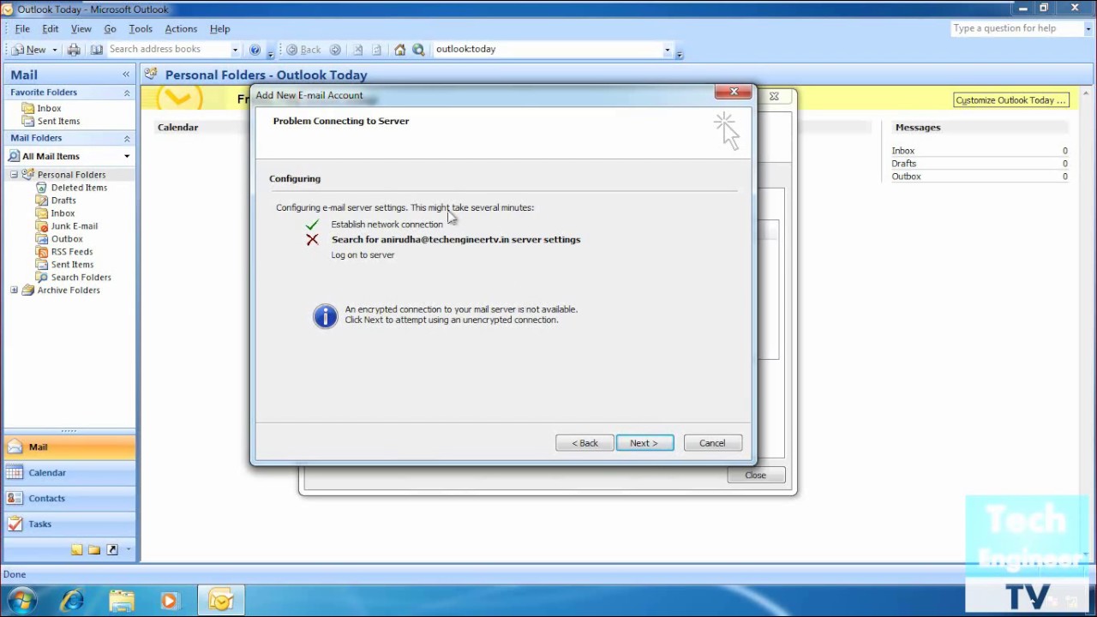Expand the Archive Folders tree
This screenshot has width=1097, height=617.
(x=14, y=291)
